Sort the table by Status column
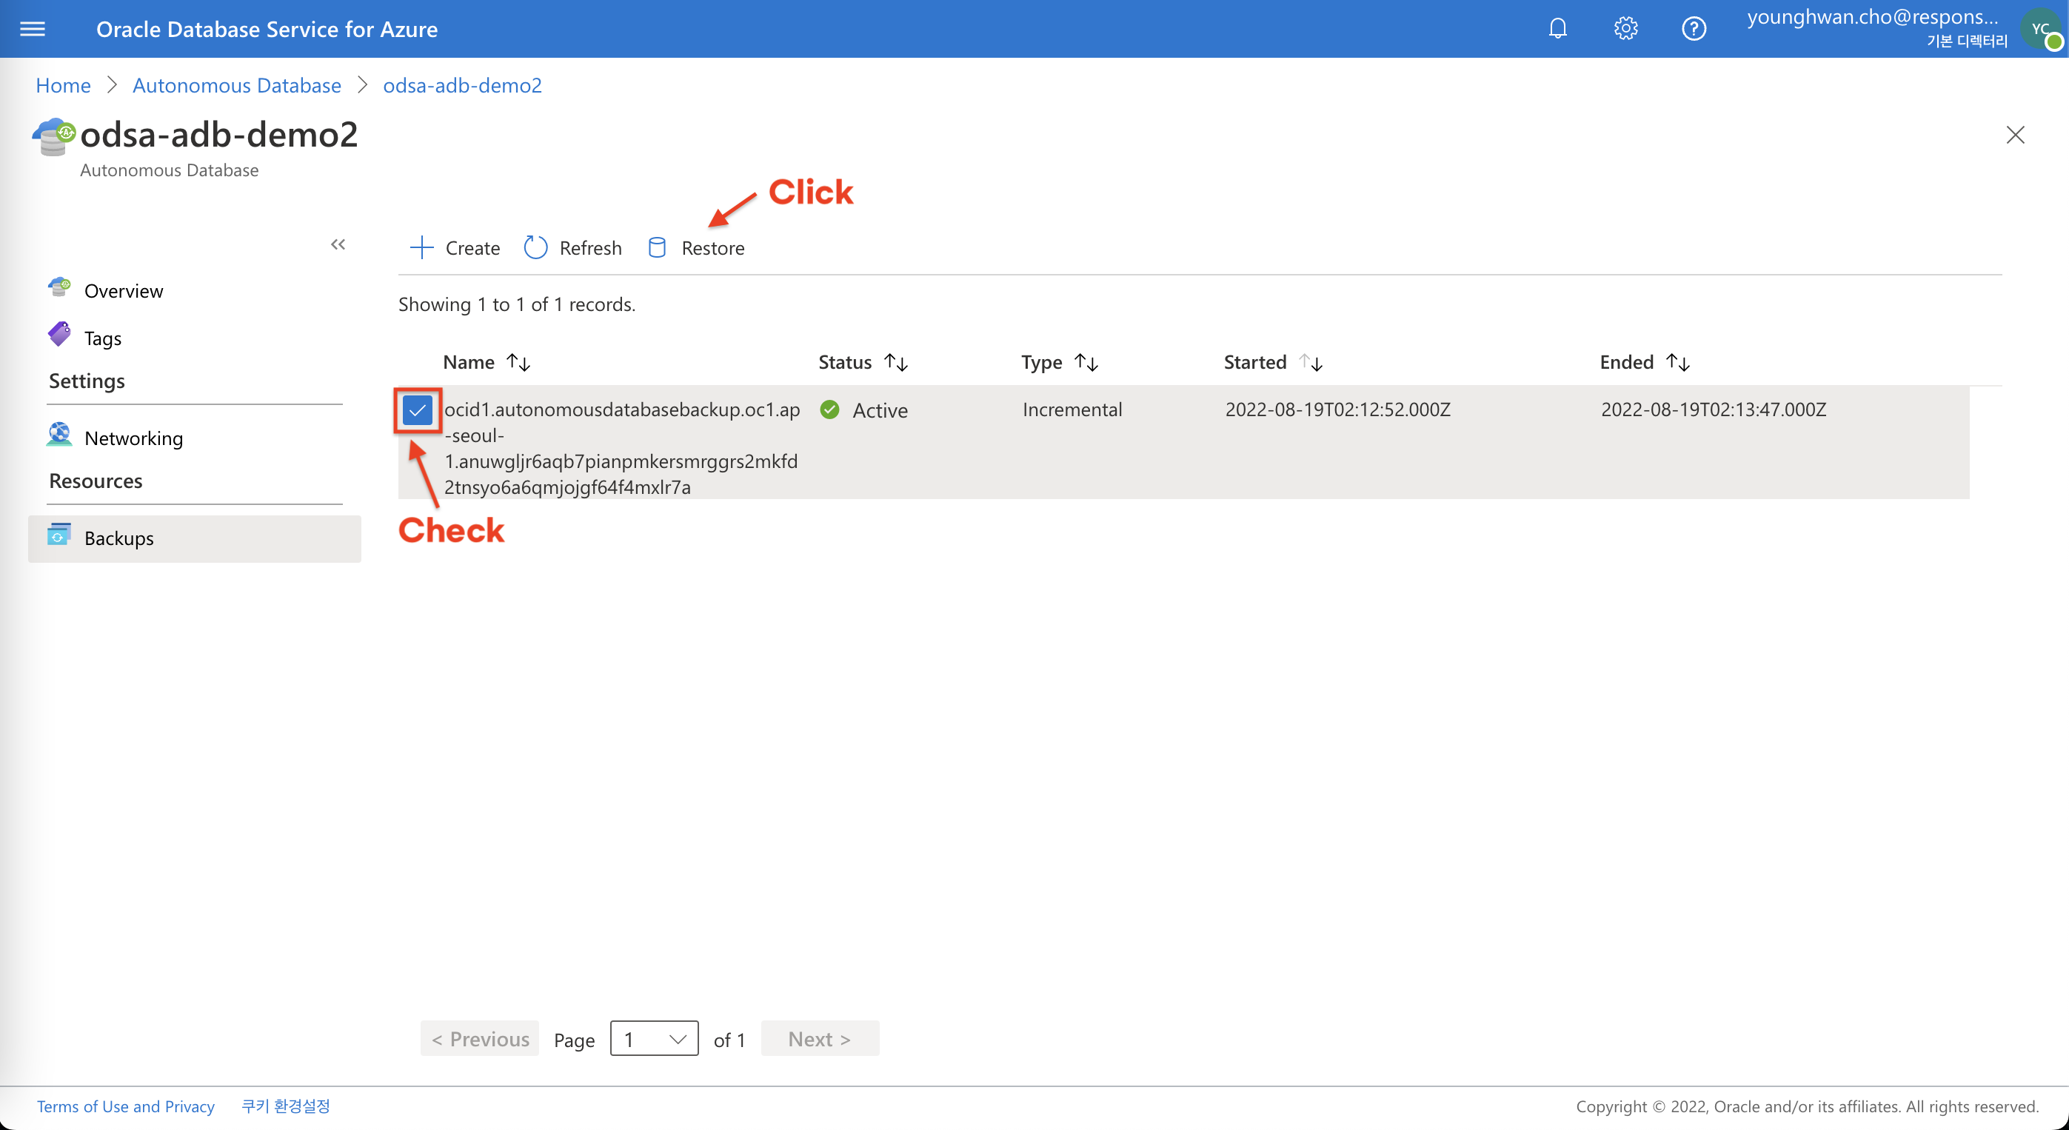This screenshot has height=1130, width=2069. coord(896,362)
